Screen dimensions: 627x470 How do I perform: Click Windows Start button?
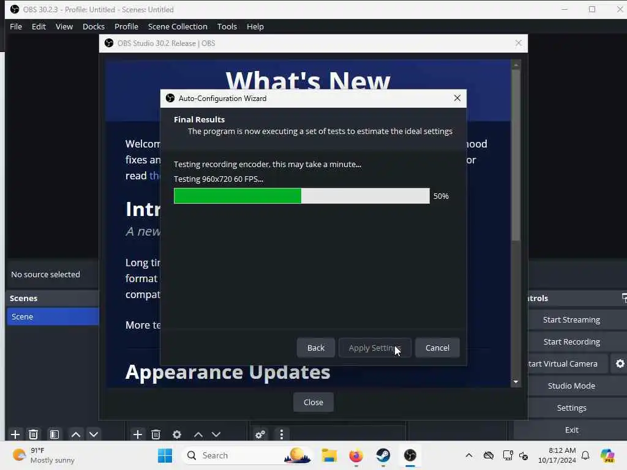pyautogui.click(x=165, y=455)
